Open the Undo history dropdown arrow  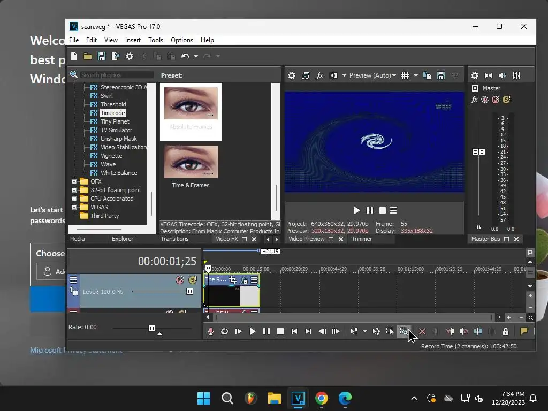click(196, 56)
